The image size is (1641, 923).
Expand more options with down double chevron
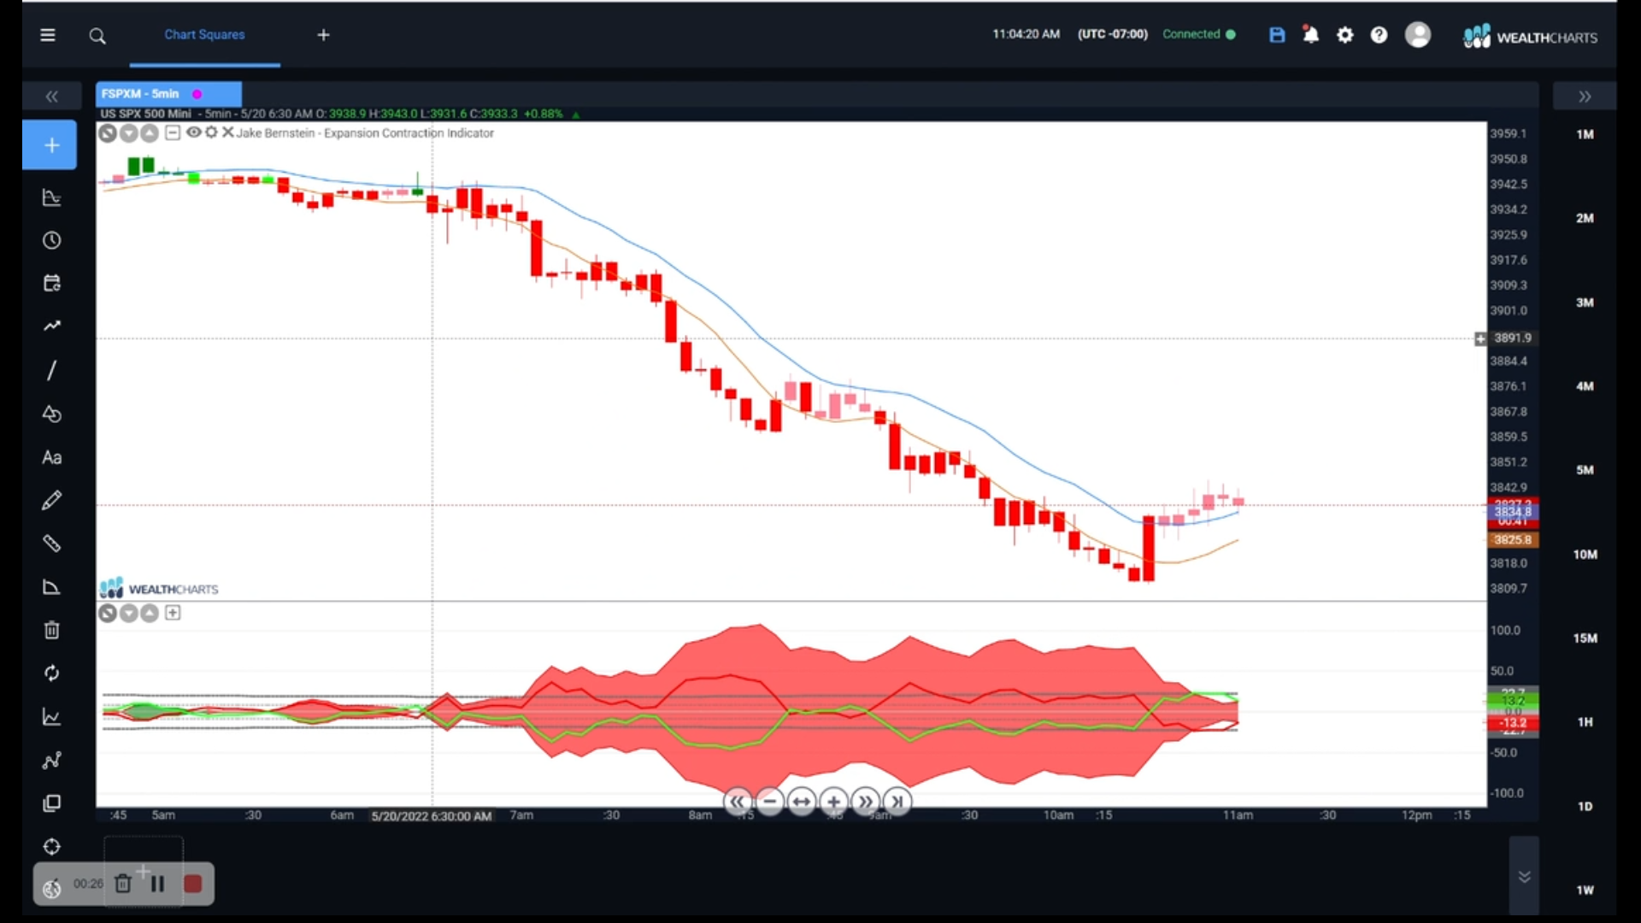1524,877
